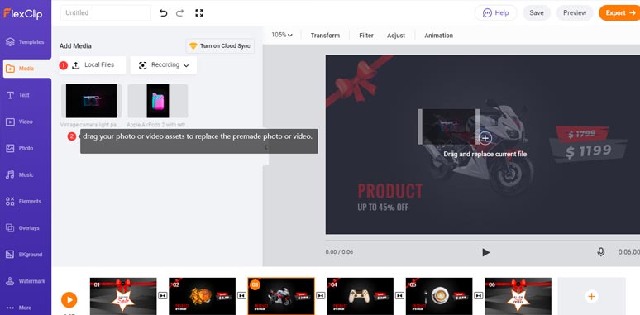Viewport: 640px width, 315px height.
Task: Select scene 04 gamepad thumbnail
Action: point(360,296)
